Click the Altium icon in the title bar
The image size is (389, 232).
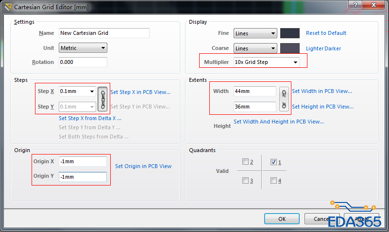point(7,7)
